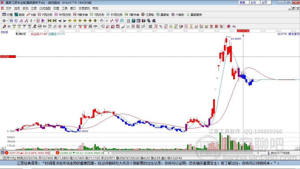Open the 浏览 menu
The width and height of the screenshot is (300, 169).
[17, 8]
